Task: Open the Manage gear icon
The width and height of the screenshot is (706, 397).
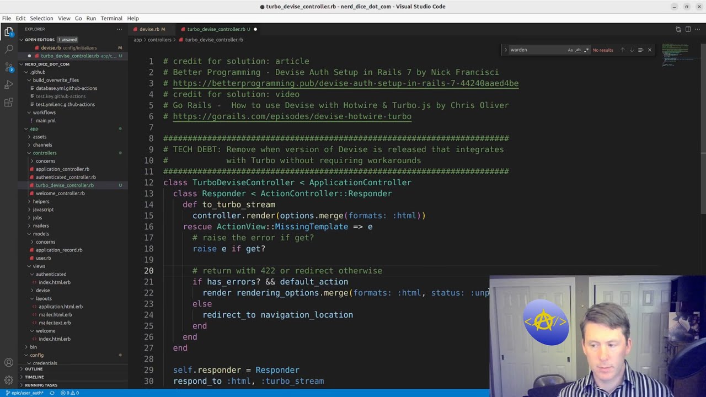Action: (x=9, y=380)
